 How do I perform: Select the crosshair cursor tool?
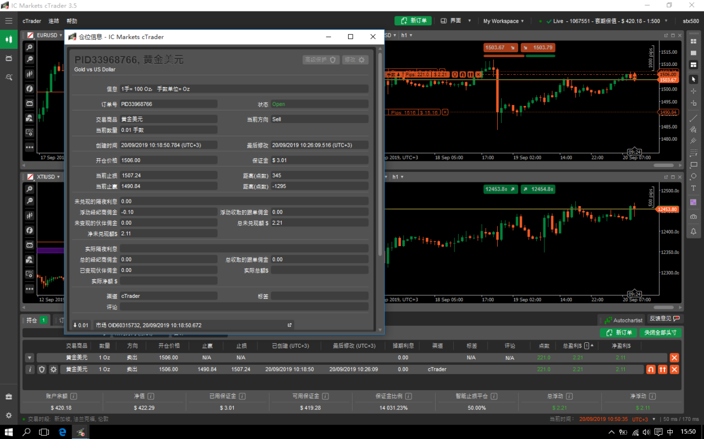tap(694, 91)
